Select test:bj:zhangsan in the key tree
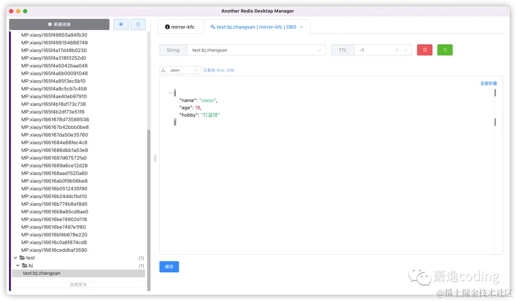This screenshot has width=516, height=301. [78, 273]
